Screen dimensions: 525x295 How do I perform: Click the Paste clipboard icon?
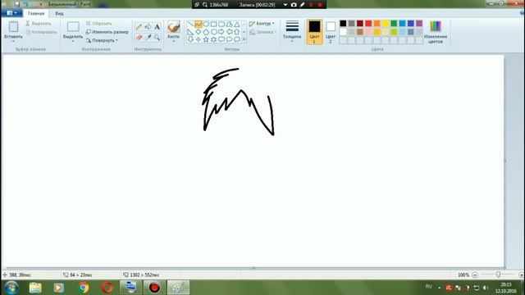[13, 26]
